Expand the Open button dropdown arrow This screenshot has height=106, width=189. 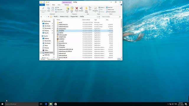[x=104, y=7]
